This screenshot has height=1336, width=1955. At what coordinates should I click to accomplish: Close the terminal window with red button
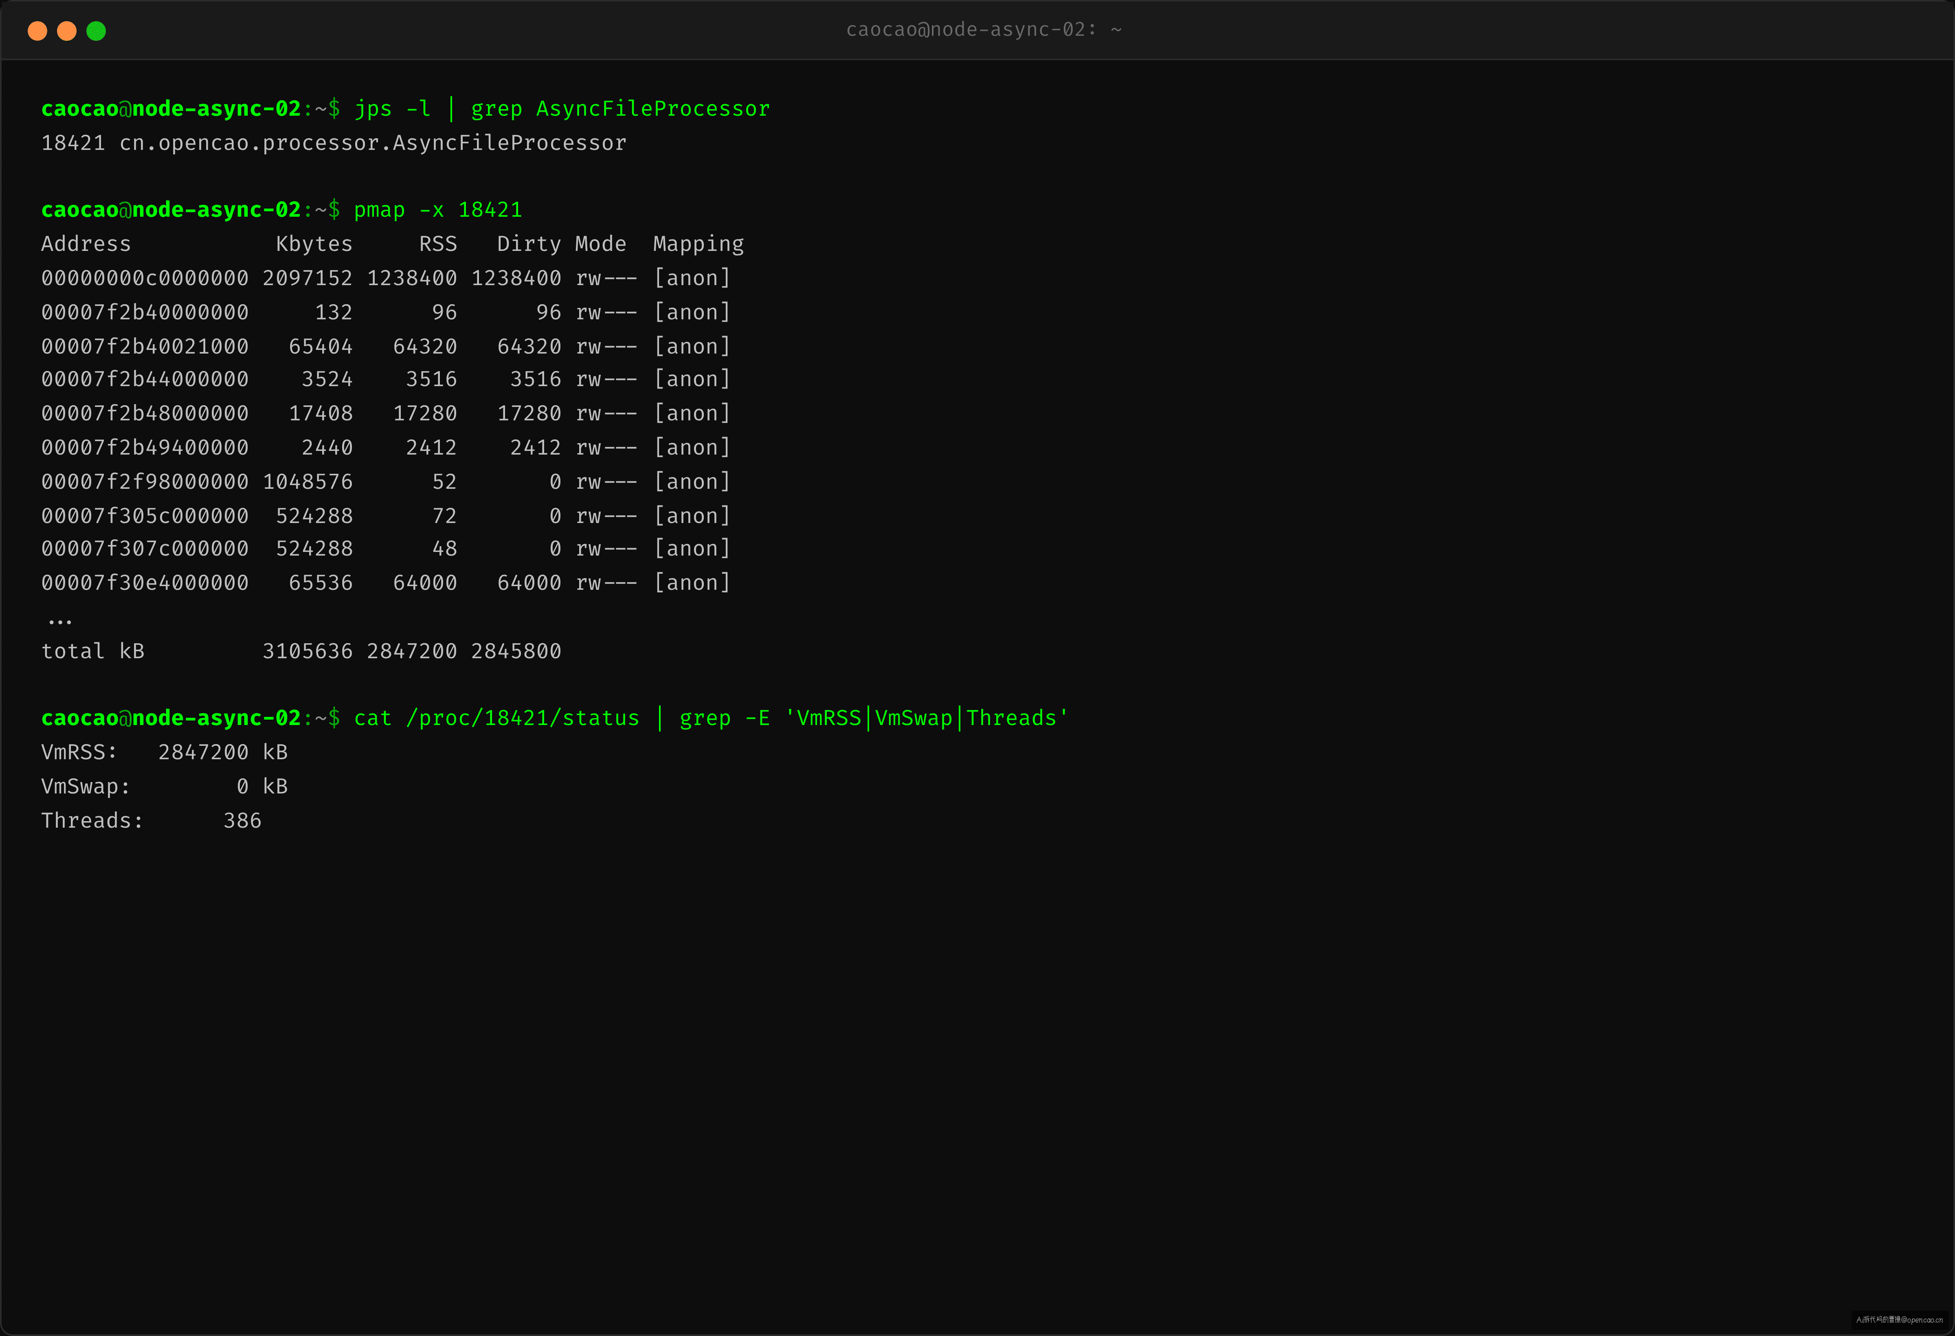coord(37,31)
